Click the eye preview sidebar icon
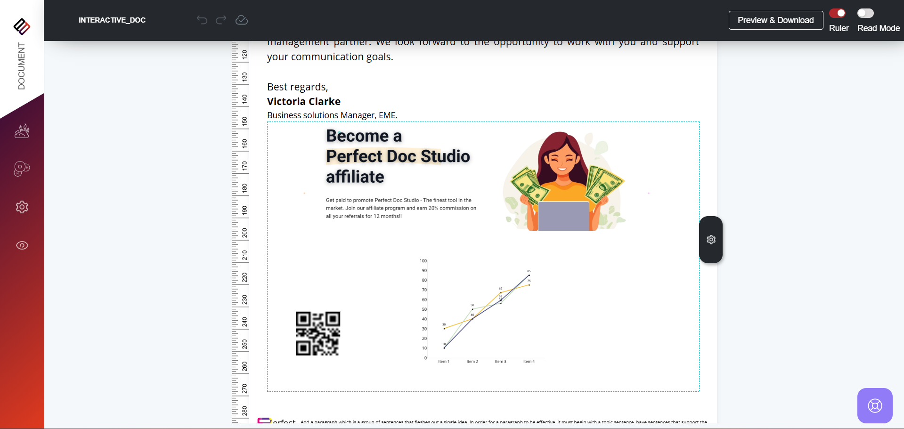This screenshot has height=429, width=904. (x=22, y=245)
